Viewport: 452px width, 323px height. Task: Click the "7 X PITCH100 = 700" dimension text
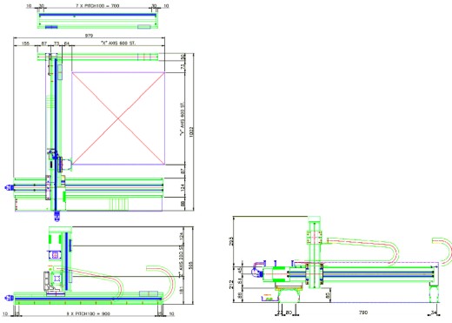coord(97,5)
